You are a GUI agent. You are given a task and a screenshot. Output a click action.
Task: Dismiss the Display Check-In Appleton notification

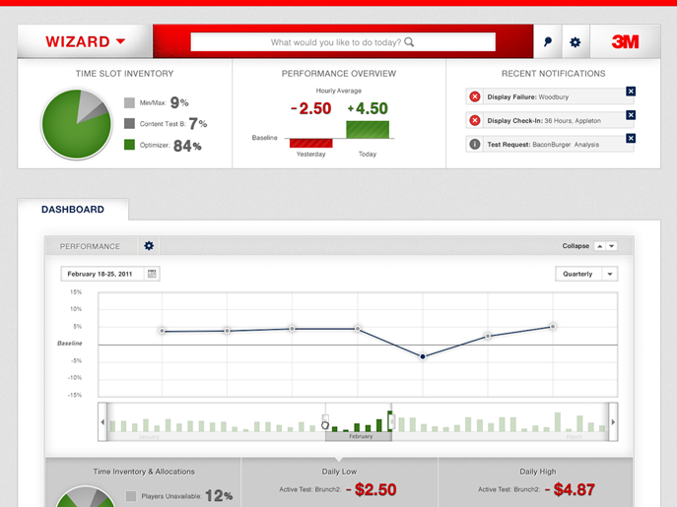631,115
